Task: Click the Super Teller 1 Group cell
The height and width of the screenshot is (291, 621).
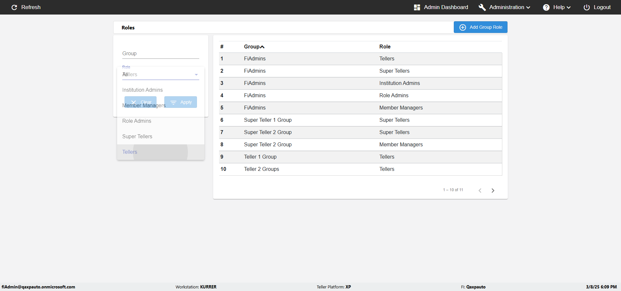Action: click(x=268, y=120)
